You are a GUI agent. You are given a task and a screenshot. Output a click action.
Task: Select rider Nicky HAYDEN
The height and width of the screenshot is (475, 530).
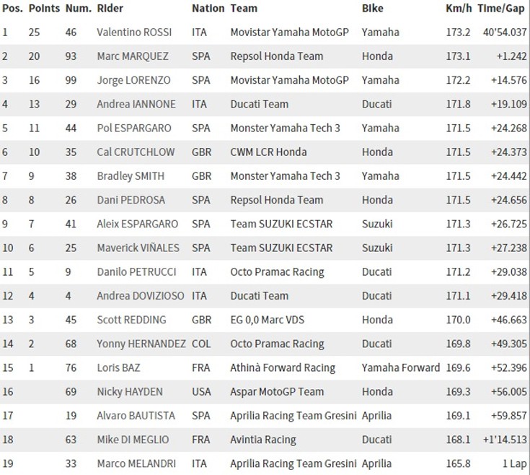click(x=130, y=391)
